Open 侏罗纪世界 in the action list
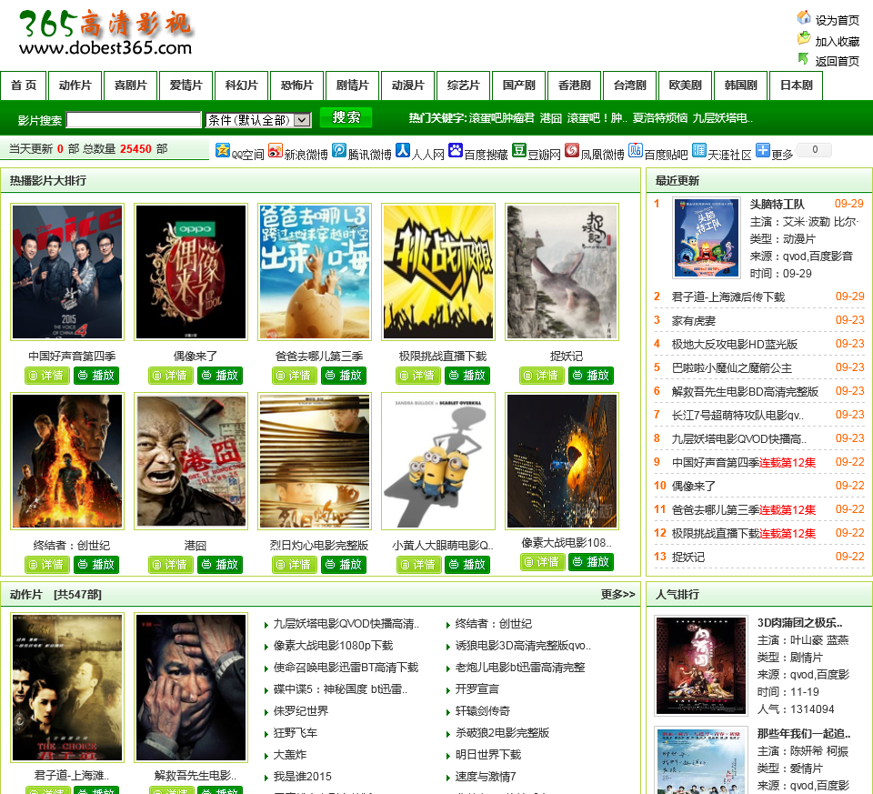The height and width of the screenshot is (794, 873). coord(301,711)
